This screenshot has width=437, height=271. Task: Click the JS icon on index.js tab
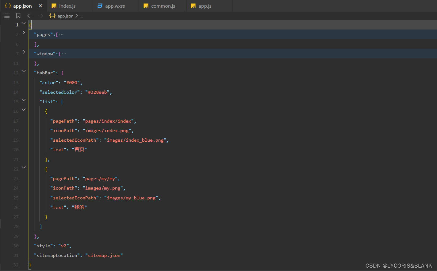point(54,6)
